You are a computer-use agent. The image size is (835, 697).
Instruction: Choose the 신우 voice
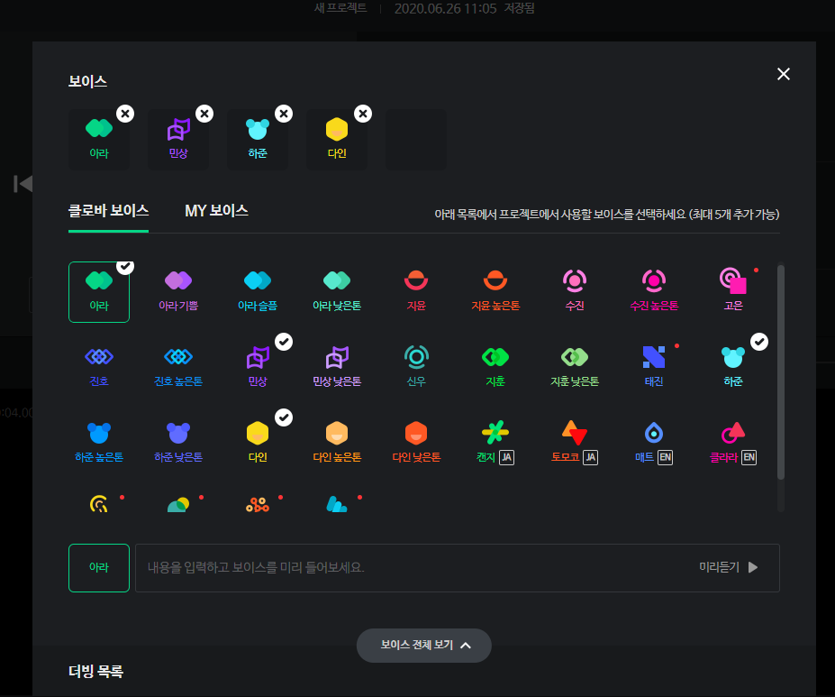tap(416, 367)
